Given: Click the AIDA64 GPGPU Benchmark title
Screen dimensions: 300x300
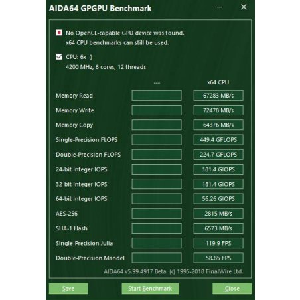Looking at the screenshot, I should (100, 9).
